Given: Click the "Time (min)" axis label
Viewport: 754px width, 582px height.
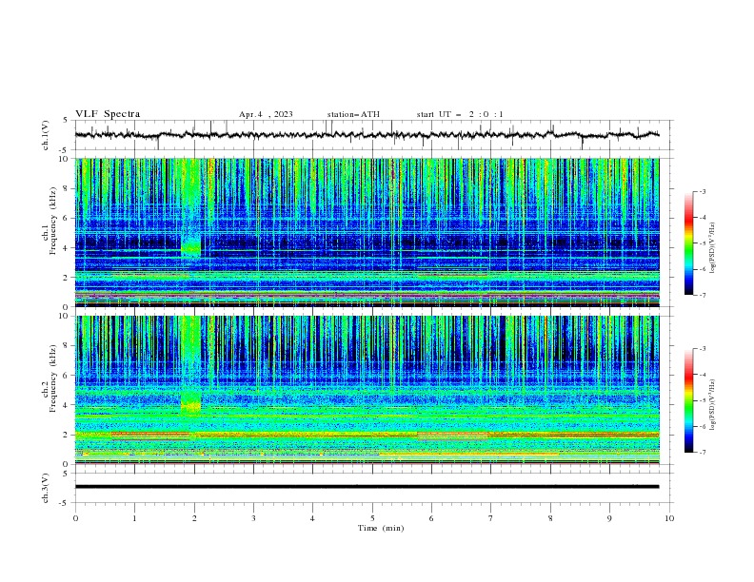Looking at the screenshot, I should click(x=381, y=528).
